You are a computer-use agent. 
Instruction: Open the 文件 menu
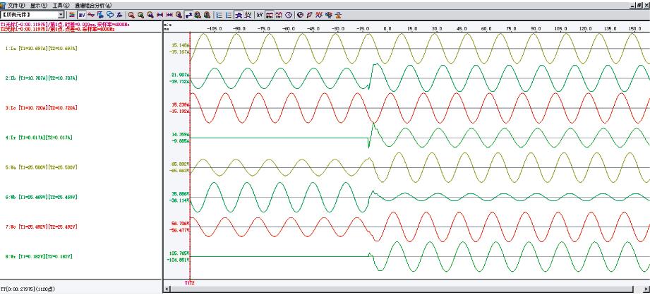(x=16, y=6)
